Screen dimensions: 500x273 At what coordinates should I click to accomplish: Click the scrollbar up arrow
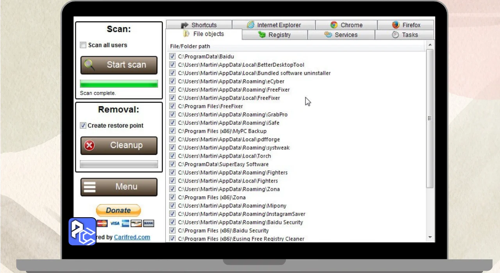(x=430, y=45)
